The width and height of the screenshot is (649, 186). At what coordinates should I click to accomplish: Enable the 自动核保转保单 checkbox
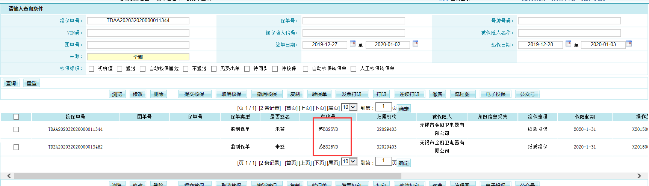pos(306,69)
